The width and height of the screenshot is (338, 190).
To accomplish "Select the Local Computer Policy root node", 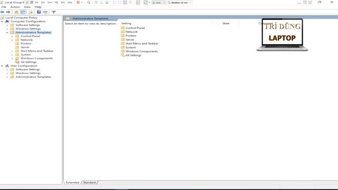I will (21, 17).
